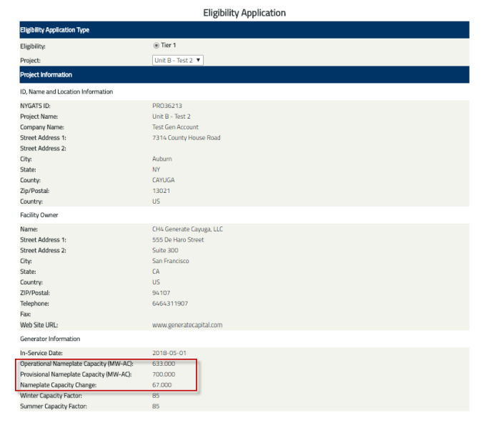Open the Project dropdown showing Unit B - Test 2

pos(178,60)
